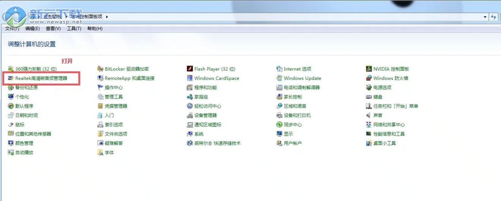
Task: Open the 查看(V) menu
Action: (x=53, y=28)
